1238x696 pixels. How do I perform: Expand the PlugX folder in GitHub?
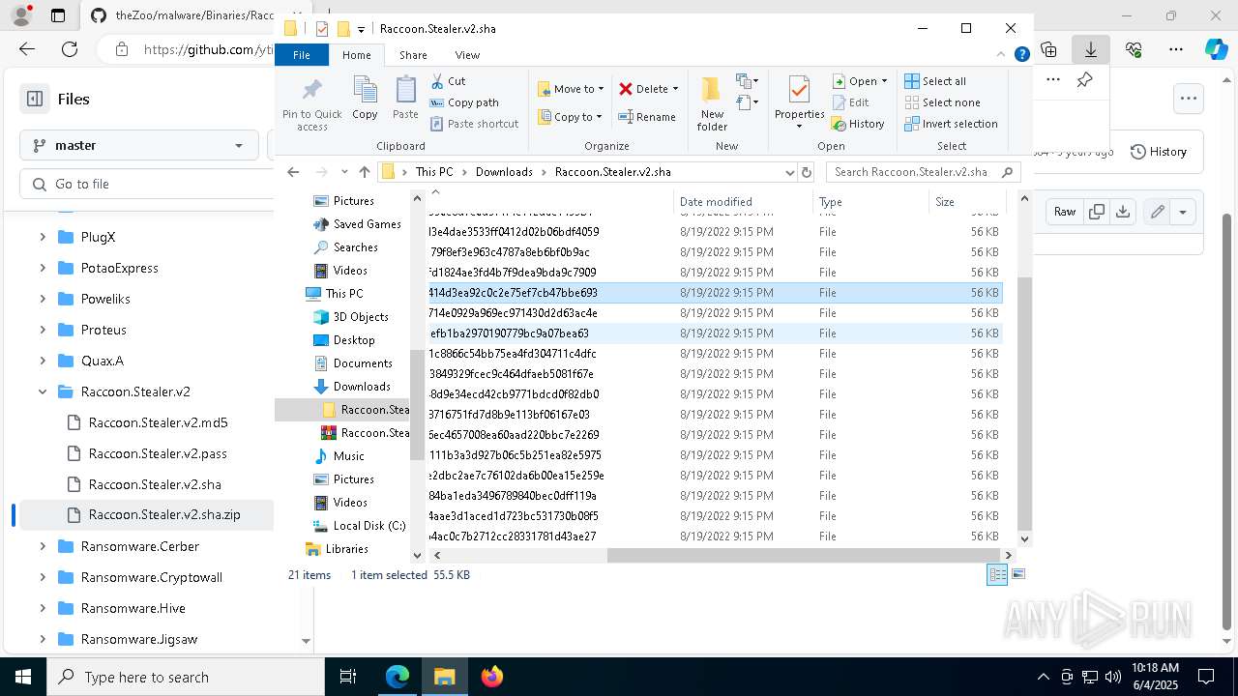pyautogui.click(x=43, y=237)
